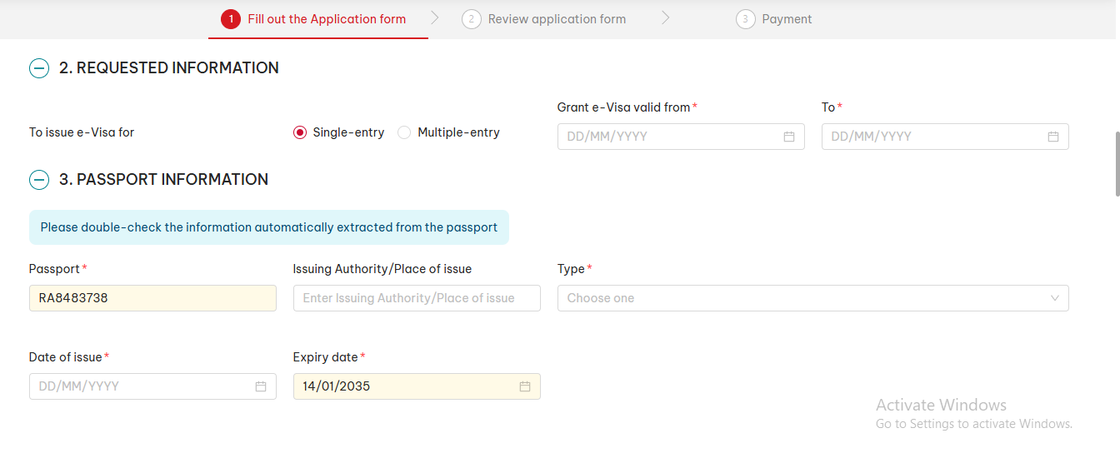Click Fill out the Application form step
Image resolution: width=1120 pixels, height=473 pixels.
[326, 19]
